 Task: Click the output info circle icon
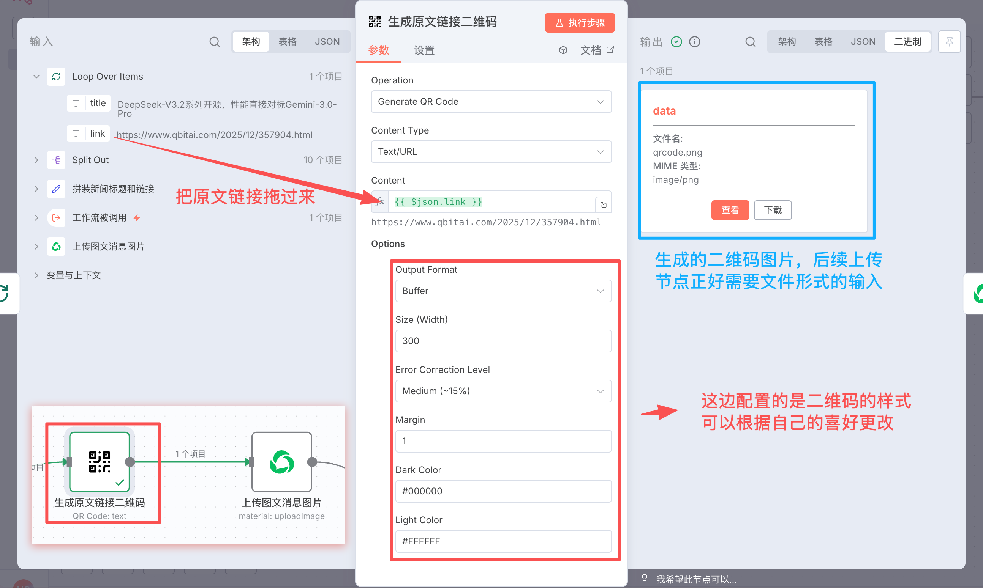pyautogui.click(x=695, y=42)
